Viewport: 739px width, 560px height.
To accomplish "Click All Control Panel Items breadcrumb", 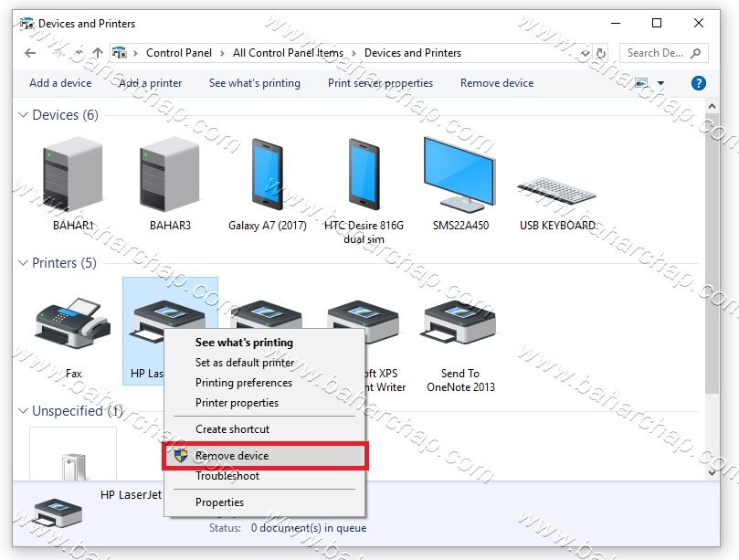I will coord(288,53).
